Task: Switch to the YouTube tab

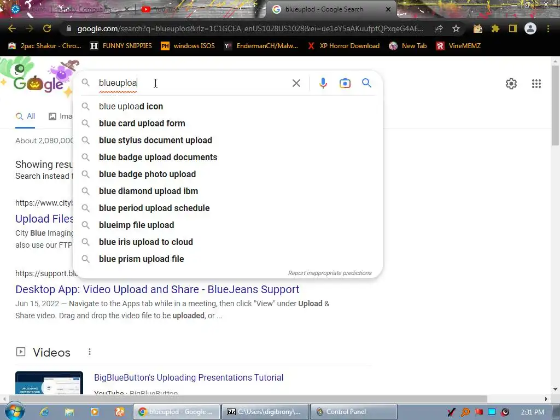Action: [161, 9]
